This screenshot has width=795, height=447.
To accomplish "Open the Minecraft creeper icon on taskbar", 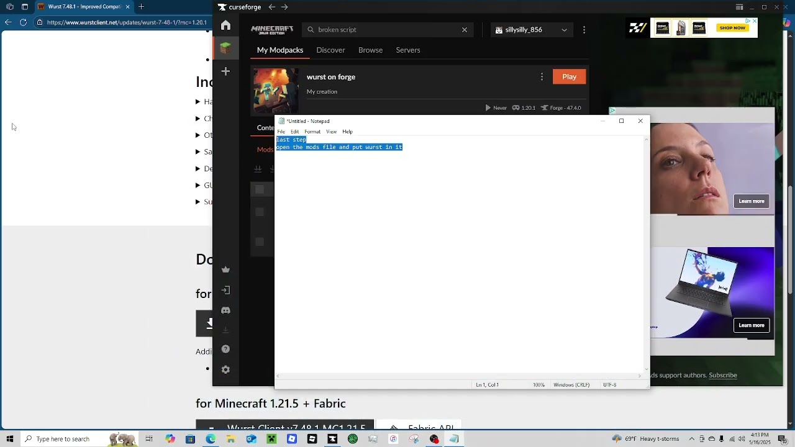I will coord(271,439).
